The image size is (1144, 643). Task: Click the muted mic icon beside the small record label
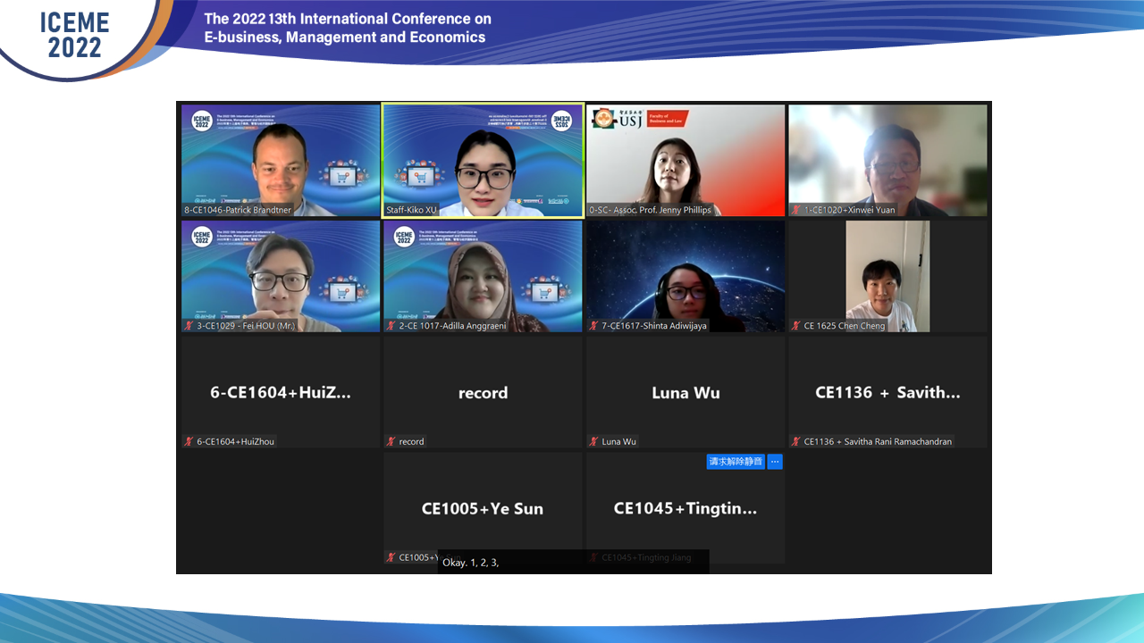391,441
